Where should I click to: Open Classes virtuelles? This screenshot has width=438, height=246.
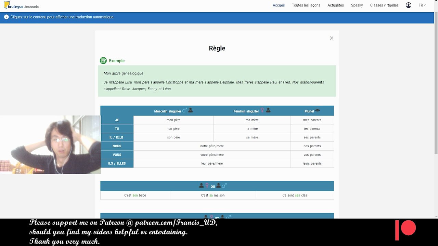point(384,5)
